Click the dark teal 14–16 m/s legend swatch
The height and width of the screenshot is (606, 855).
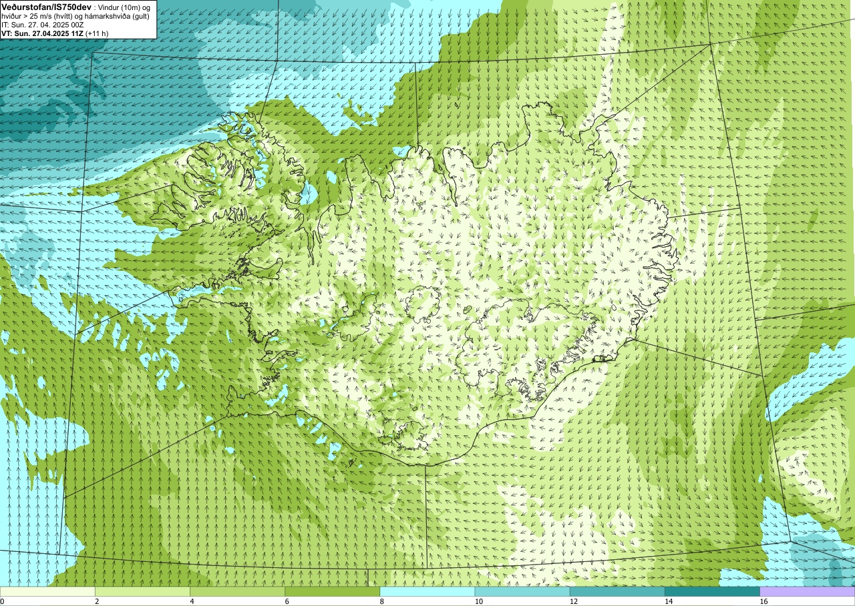pyautogui.click(x=712, y=591)
